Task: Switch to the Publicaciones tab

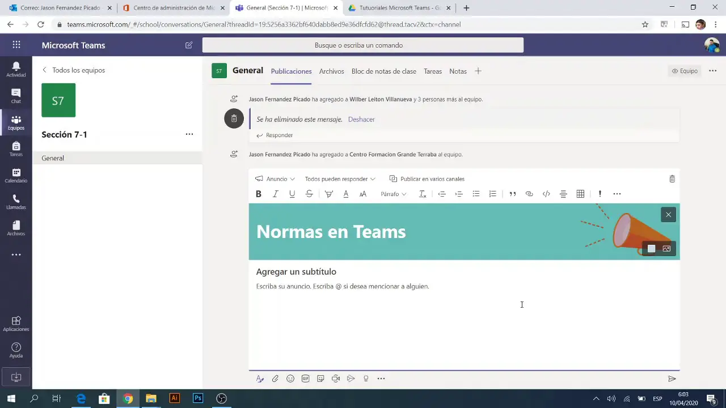Action: [x=292, y=71]
